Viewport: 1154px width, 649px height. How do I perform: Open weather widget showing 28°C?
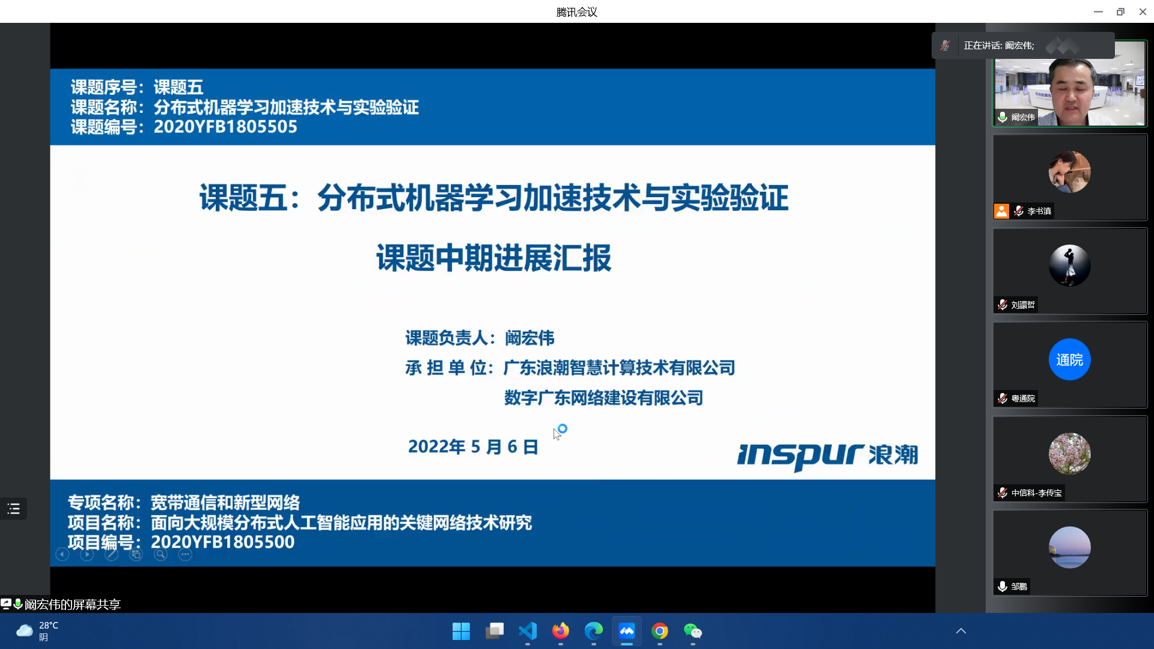click(37, 631)
